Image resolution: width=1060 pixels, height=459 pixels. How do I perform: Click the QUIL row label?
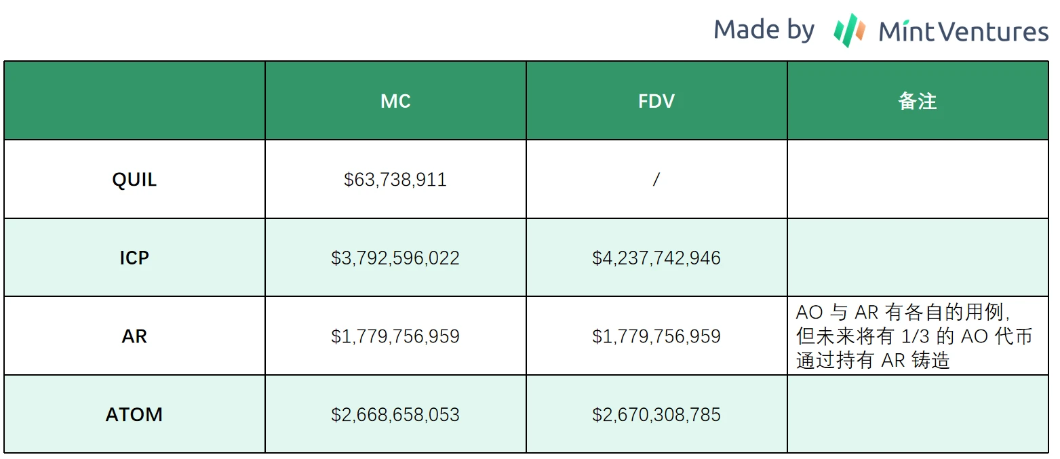pyautogui.click(x=134, y=180)
